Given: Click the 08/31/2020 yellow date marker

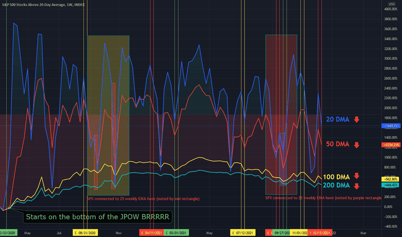Looking at the screenshot, I should [x=85, y=233].
